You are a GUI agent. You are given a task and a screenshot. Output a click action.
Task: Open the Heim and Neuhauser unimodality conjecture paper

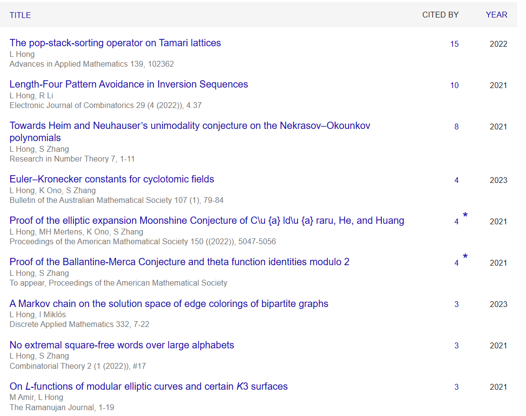coord(189,126)
